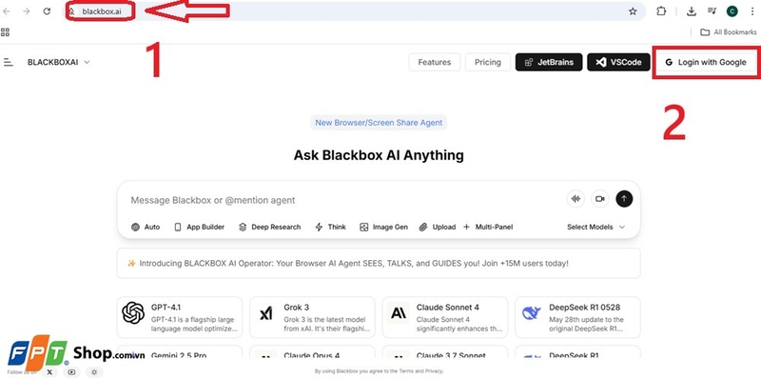Enable the Think option
Screen dimensions: 761x379
330,227
